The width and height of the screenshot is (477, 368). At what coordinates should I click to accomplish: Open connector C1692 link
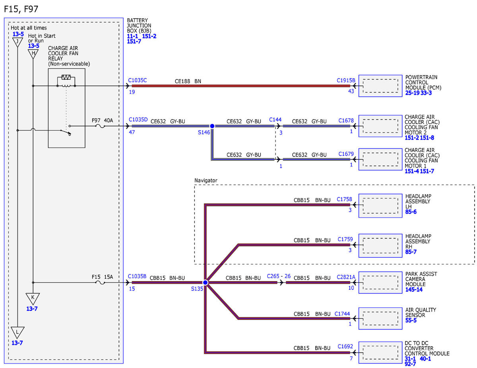point(345,346)
